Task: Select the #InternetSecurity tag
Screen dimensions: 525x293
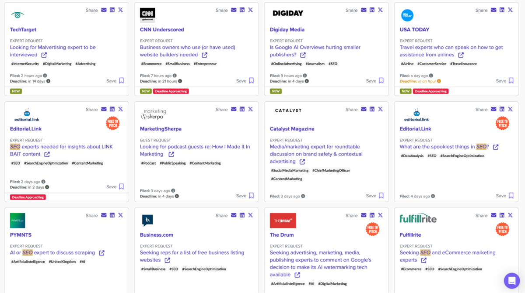Action: 25,64
